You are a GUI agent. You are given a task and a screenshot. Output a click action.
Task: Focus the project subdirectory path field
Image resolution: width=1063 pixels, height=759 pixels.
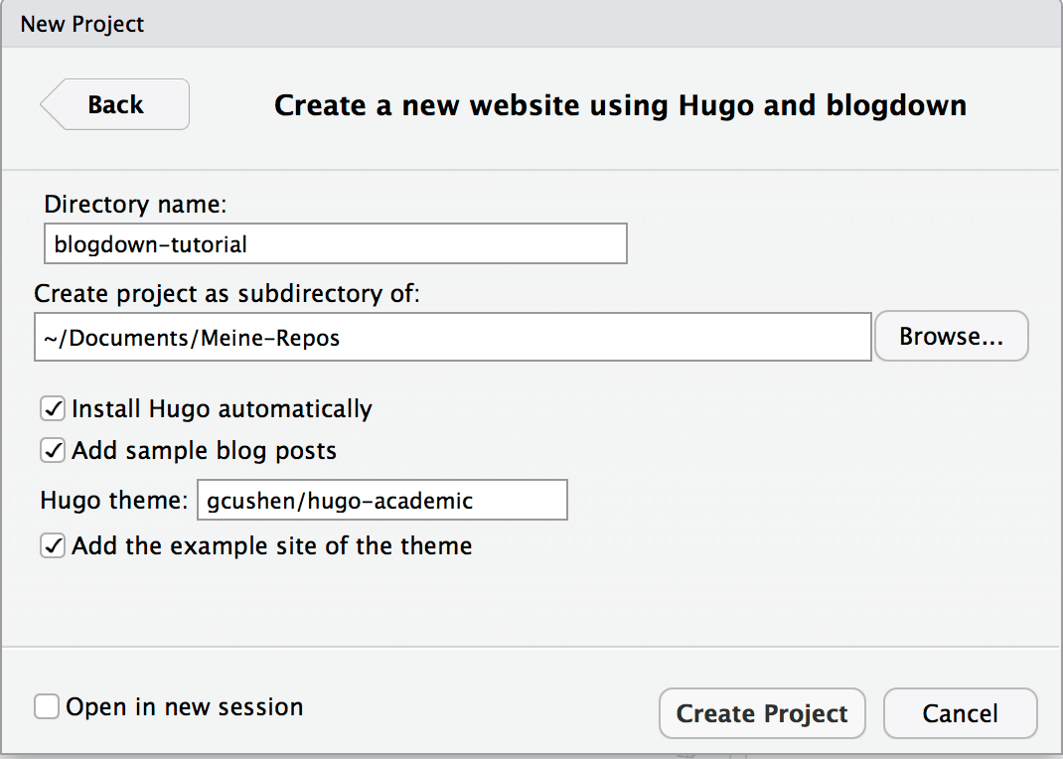452,338
